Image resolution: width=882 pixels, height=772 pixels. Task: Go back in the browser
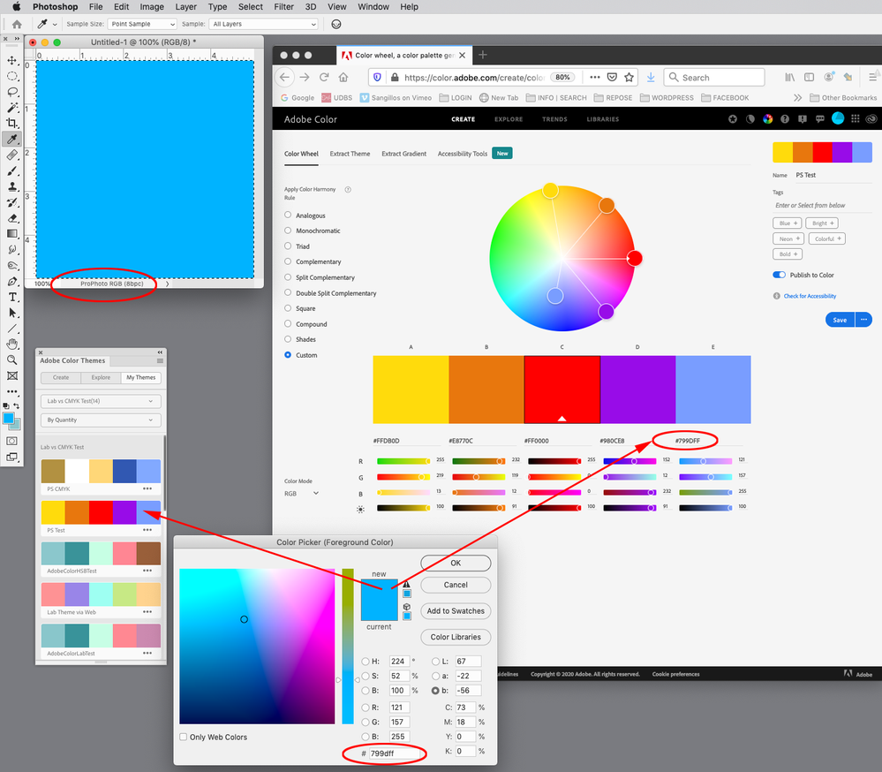[x=284, y=77]
